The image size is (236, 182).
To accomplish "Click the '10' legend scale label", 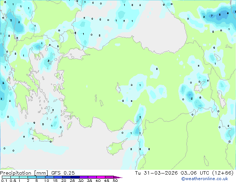I will pos(47,181).
